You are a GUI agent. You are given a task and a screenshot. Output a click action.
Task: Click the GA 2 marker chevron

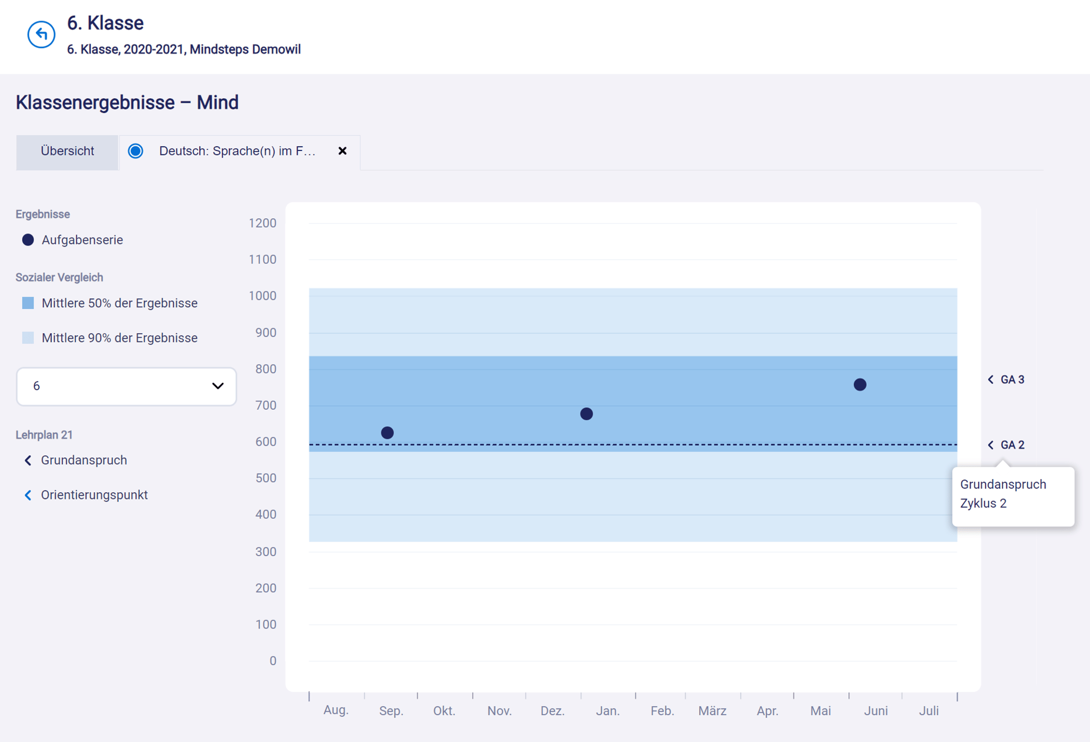click(991, 445)
